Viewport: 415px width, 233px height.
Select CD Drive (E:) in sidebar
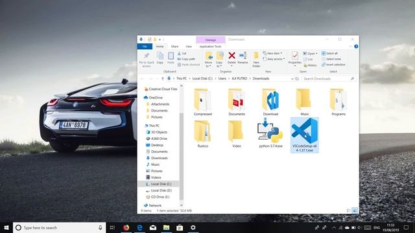(x=158, y=197)
